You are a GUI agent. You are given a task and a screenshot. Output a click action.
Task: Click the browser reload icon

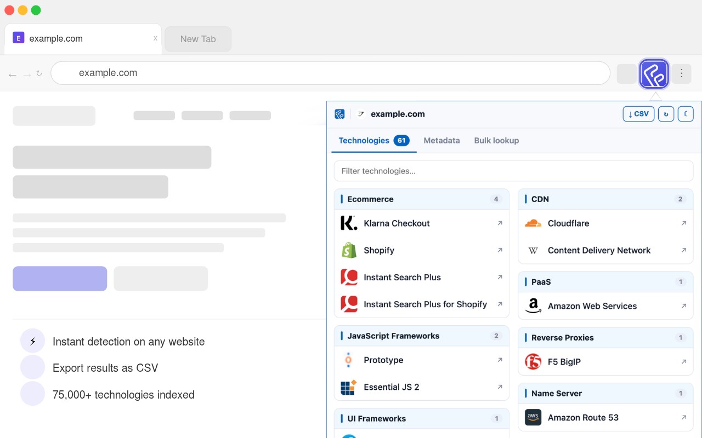point(39,73)
